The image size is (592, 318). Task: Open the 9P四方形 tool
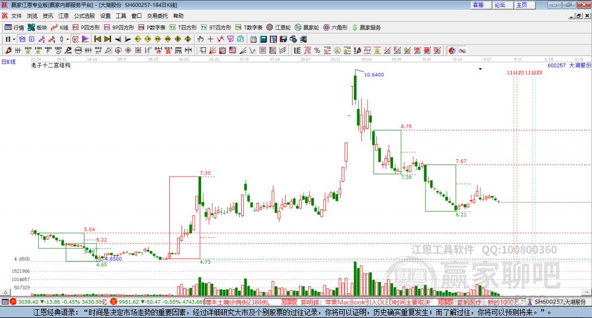click(119, 28)
